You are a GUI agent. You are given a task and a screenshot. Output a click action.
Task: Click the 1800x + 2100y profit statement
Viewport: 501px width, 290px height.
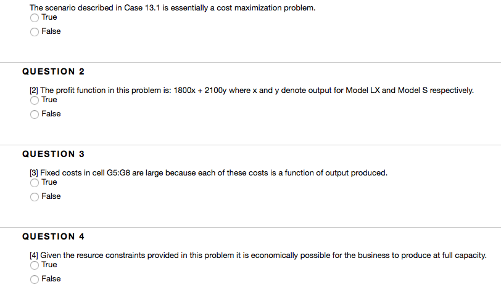(x=252, y=91)
